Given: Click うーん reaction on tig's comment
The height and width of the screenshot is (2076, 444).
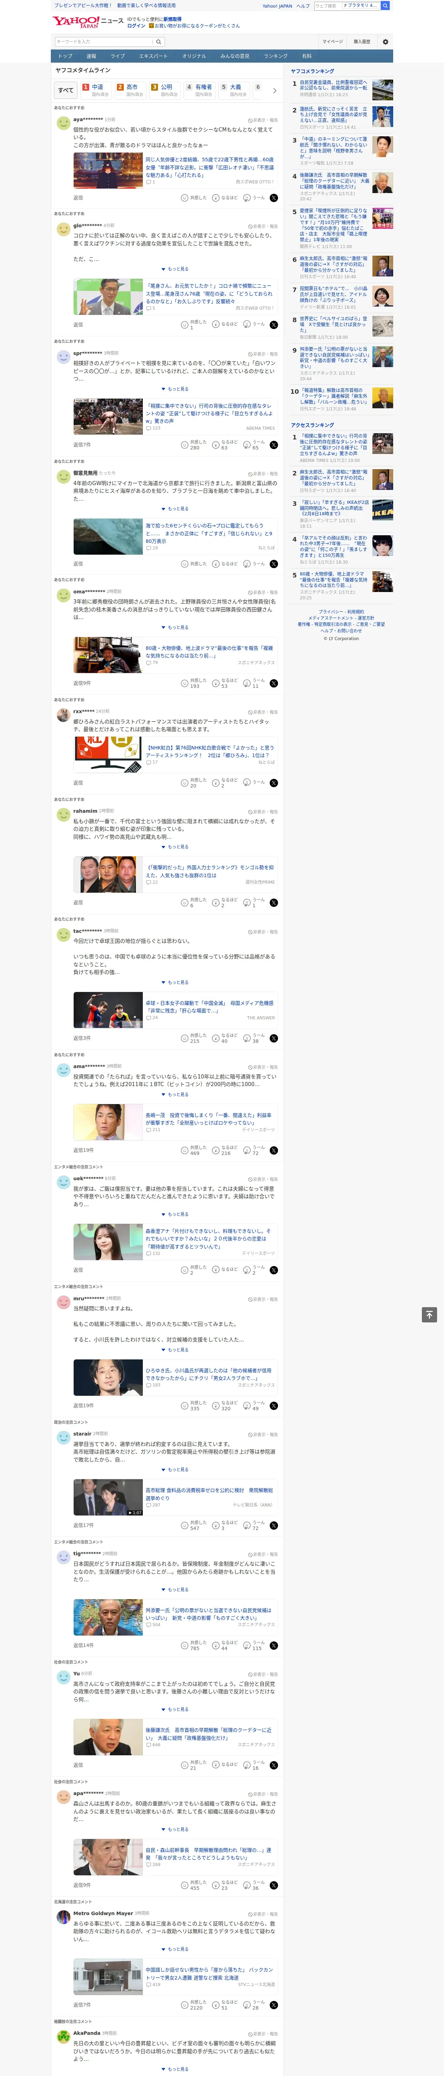Looking at the screenshot, I should coord(254,1645).
